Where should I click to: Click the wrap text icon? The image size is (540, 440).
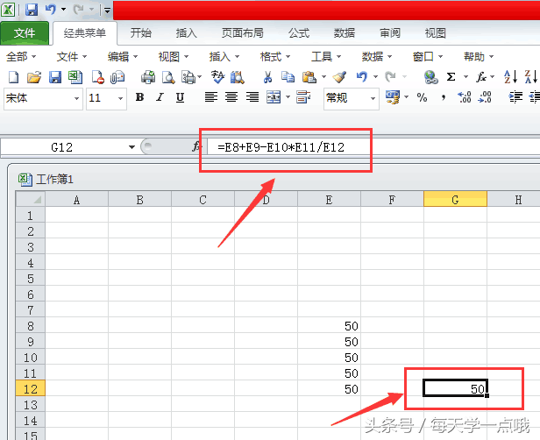point(303,97)
